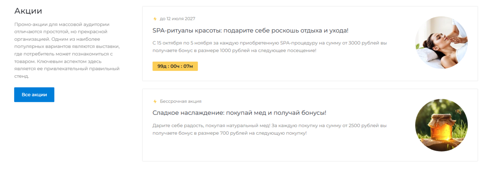Click the lightning icon beside 'Бессрочная акция'
The image size is (490, 169).
155,101
